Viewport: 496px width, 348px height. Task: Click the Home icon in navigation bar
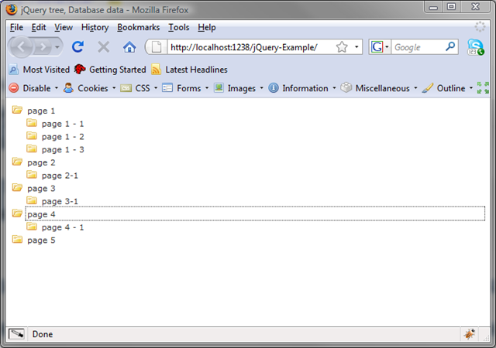(x=129, y=47)
